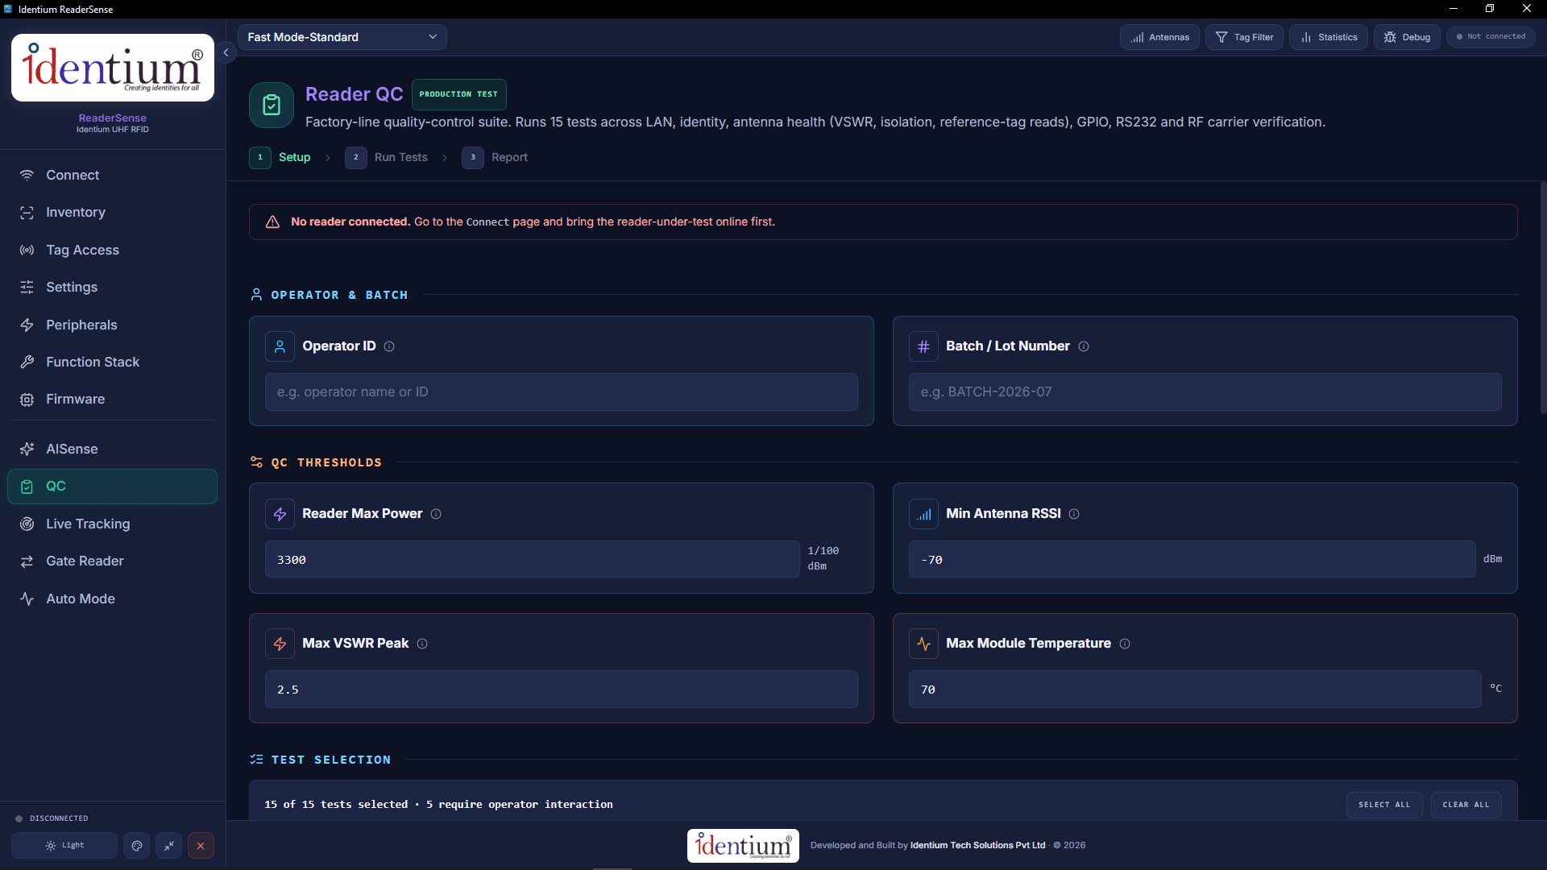Click the DISCONNECTED status indicator
This screenshot has height=870, width=1547.
52,818
